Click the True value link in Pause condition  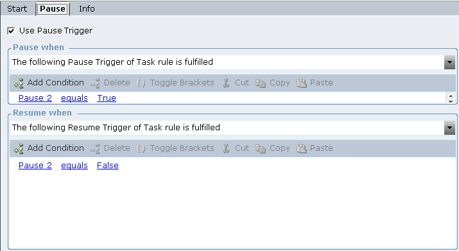pos(107,98)
